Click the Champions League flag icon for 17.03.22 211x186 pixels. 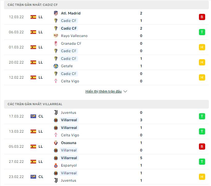(x=33, y=116)
